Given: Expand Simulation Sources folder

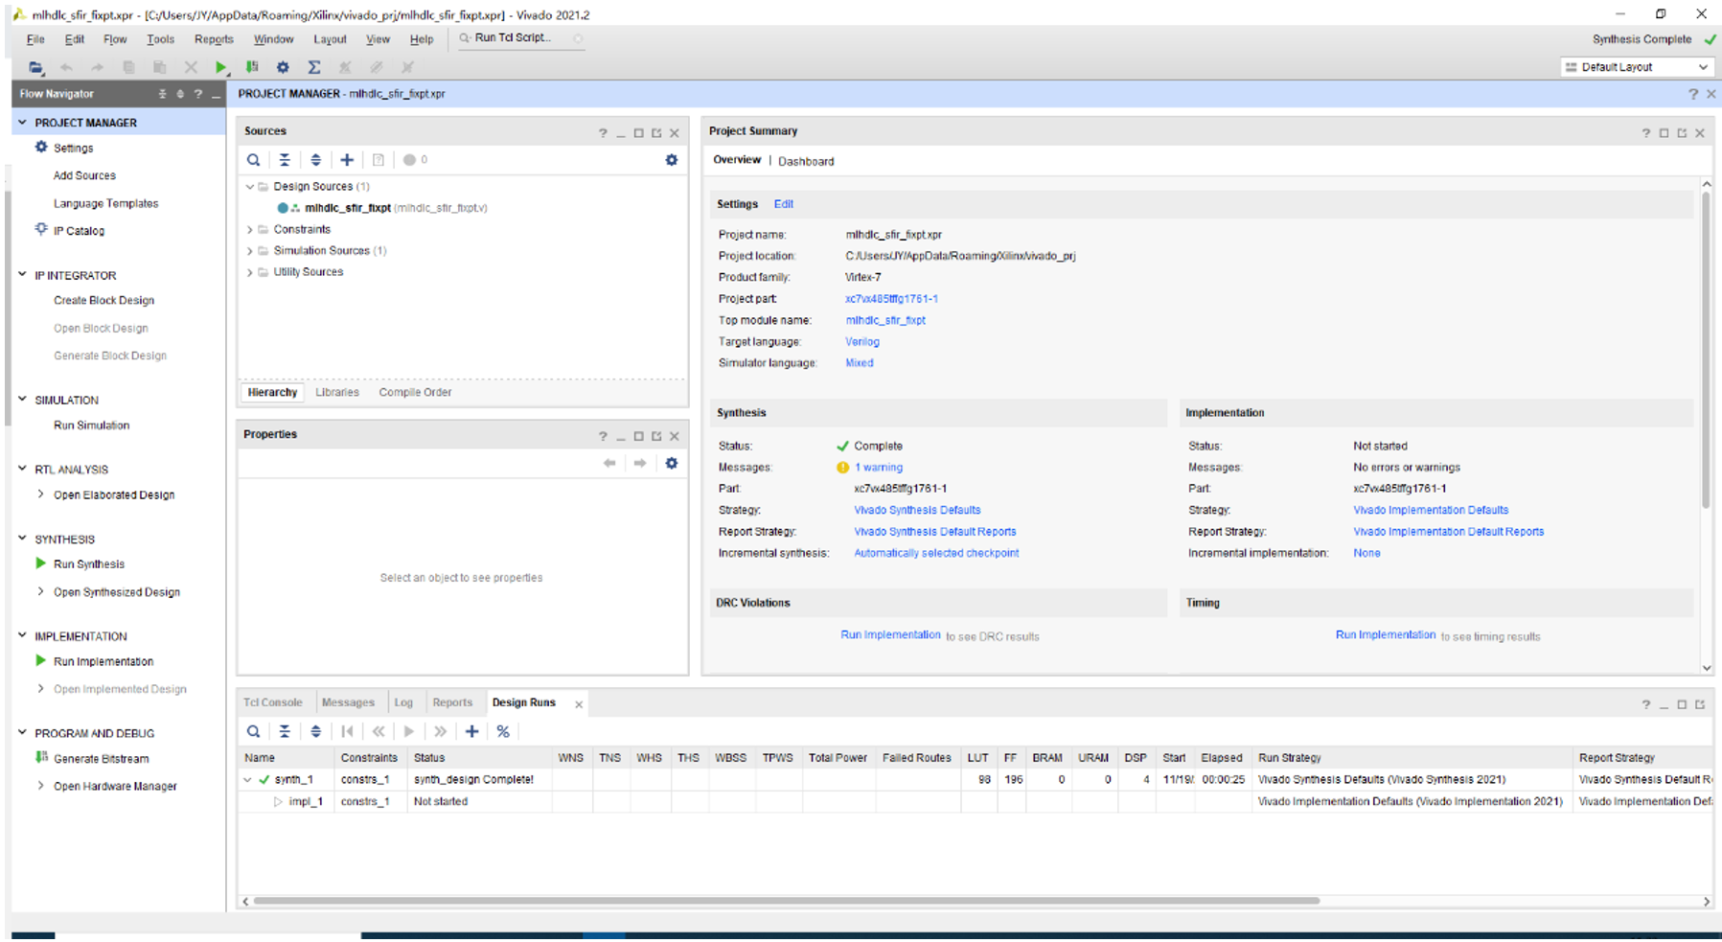Looking at the screenshot, I should 250,251.
